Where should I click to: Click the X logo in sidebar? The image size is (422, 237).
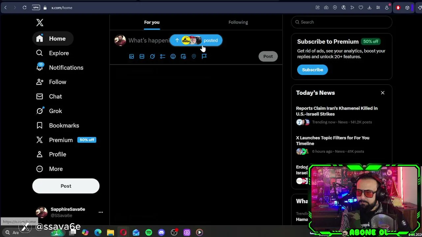coord(40,22)
